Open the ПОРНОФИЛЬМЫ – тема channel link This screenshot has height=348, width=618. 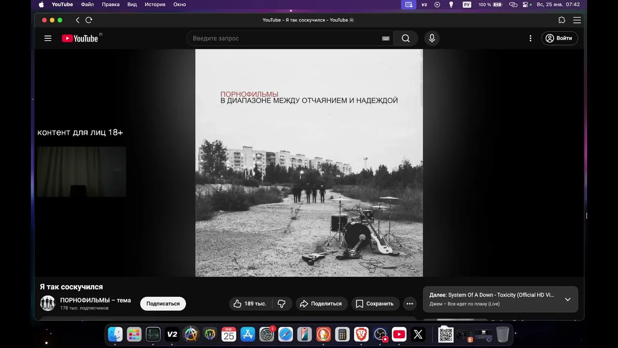point(96,300)
